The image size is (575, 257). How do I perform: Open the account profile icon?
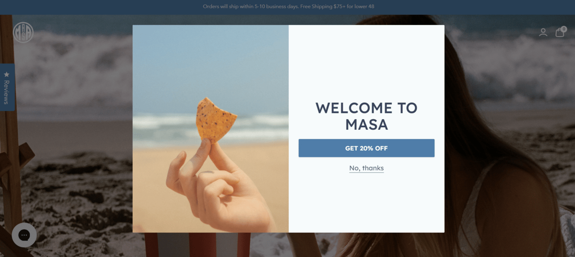[543, 32]
